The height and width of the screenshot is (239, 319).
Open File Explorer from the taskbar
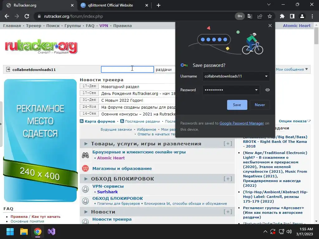coord(24,232)
